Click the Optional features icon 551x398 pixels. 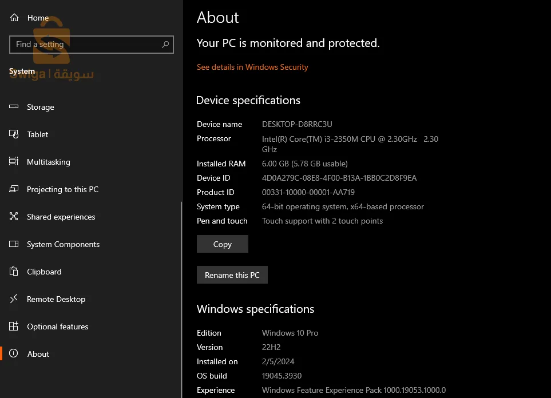pos(14,327)
